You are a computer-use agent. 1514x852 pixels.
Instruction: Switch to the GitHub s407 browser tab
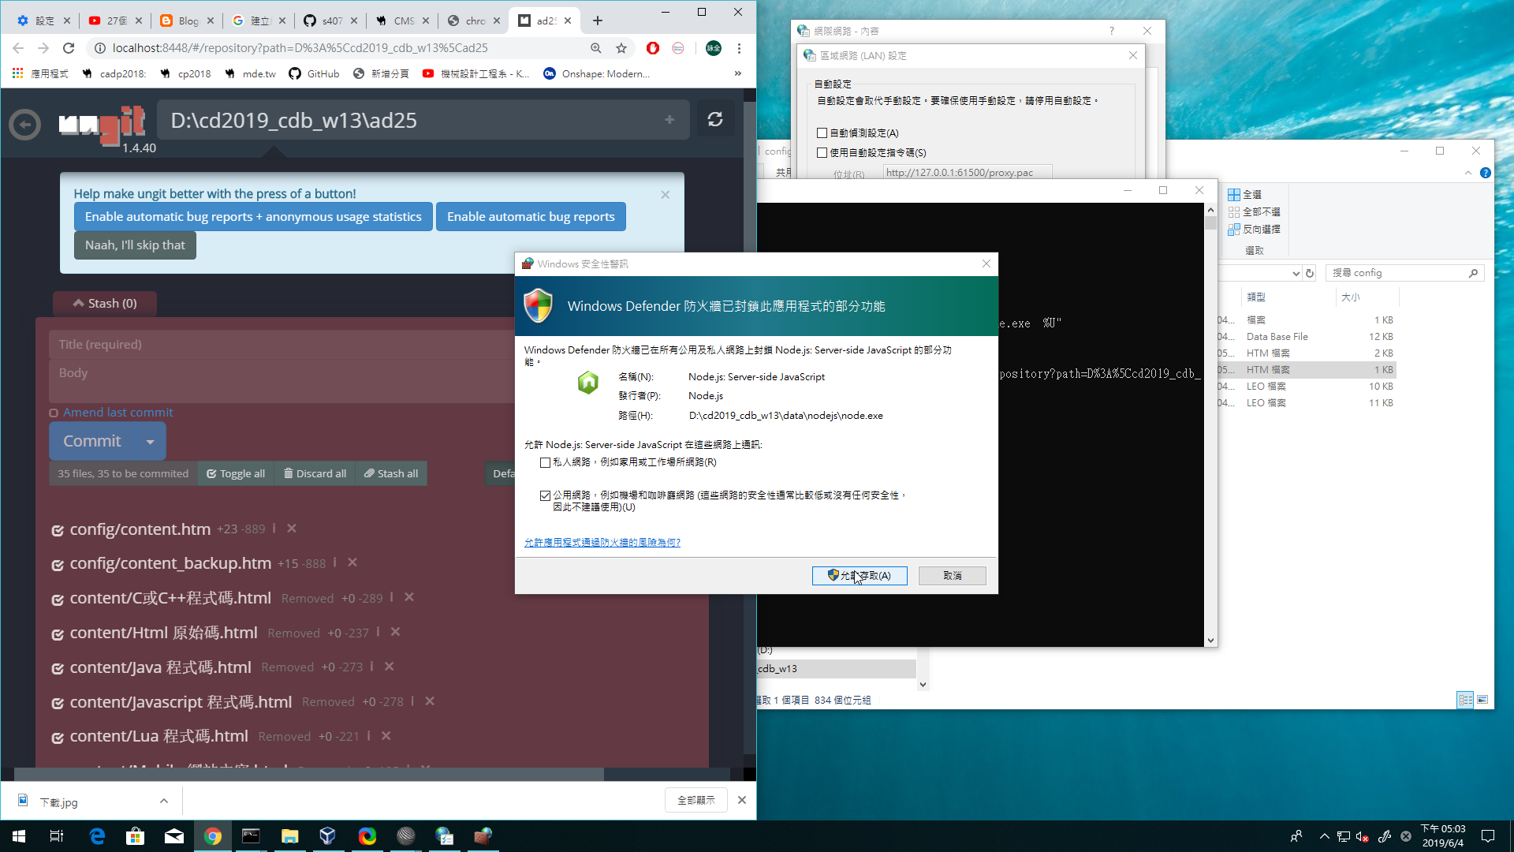tap(330, 21)
